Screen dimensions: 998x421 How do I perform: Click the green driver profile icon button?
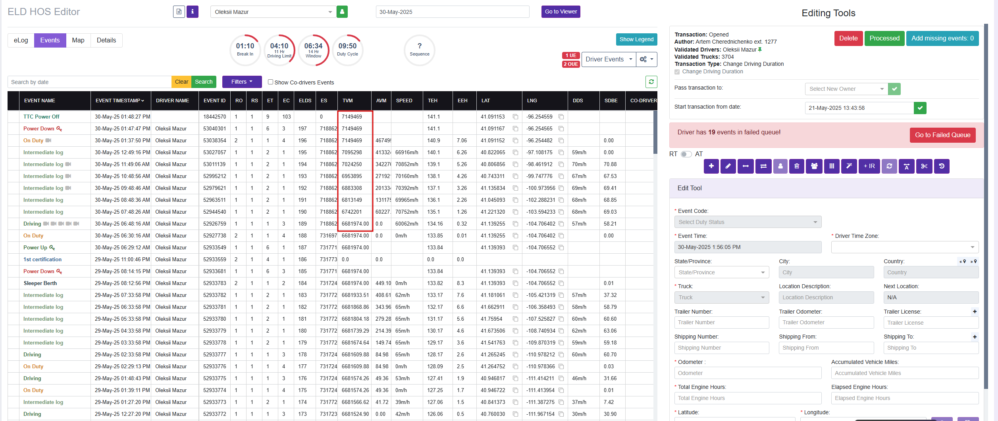point(342,11)
